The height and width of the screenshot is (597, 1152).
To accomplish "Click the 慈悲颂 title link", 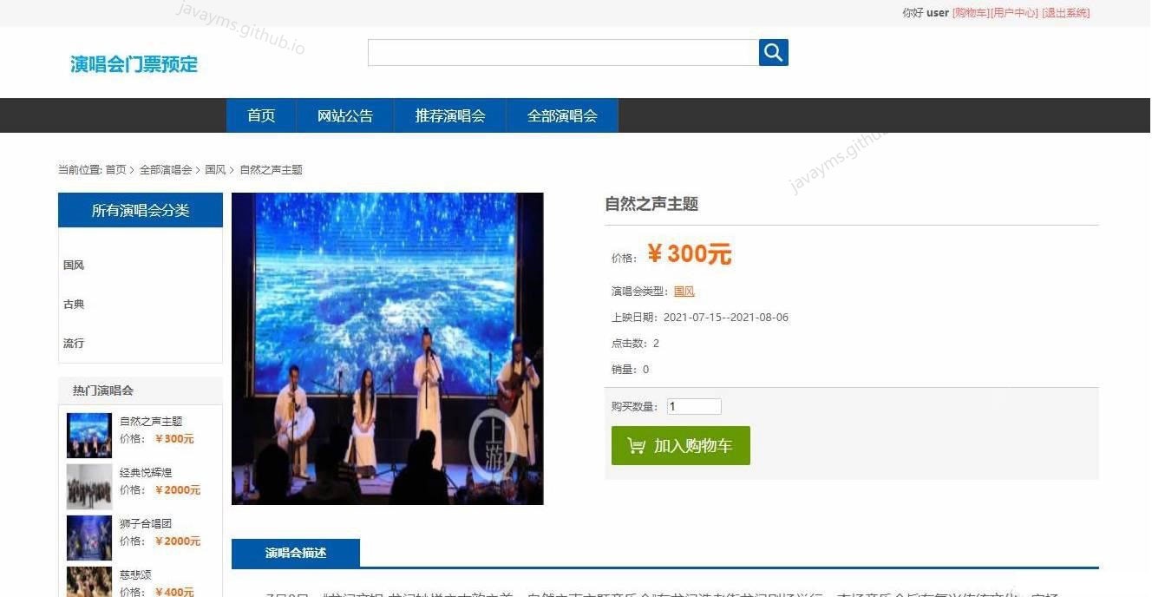I will pos(135,575).
